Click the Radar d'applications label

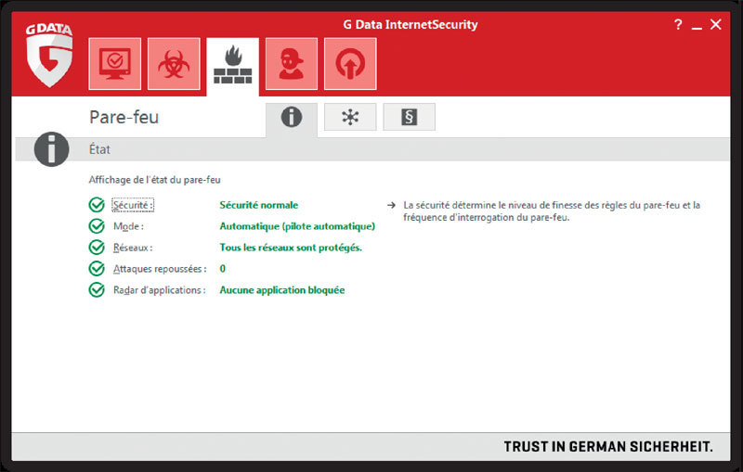pos(159,290)
